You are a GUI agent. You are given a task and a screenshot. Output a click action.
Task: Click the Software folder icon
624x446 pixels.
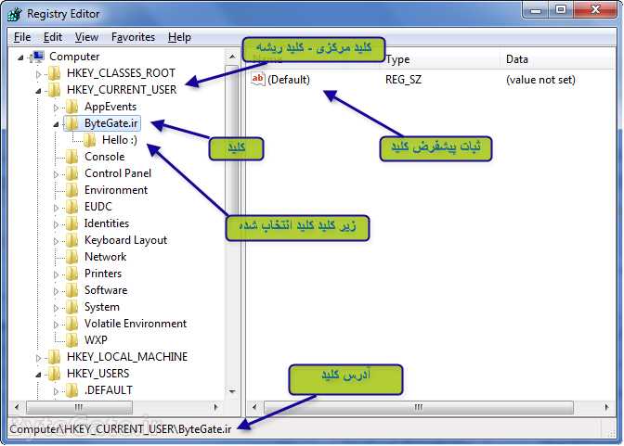[x=71, y=290]
